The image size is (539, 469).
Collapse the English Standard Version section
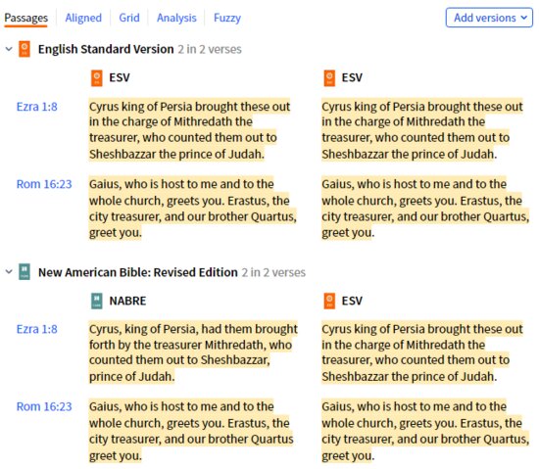[9, 49]
